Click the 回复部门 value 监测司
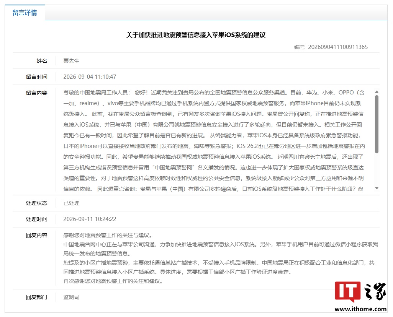The image size is (393, 317). (71, 297)
